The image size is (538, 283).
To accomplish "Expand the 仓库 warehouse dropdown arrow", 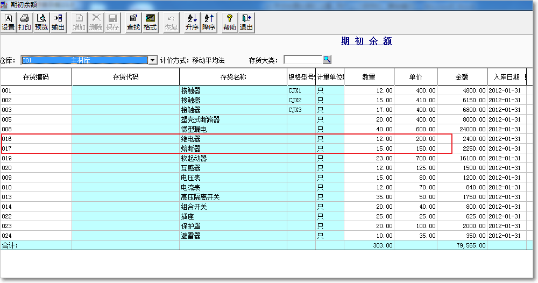I will (x=153, y=60).
